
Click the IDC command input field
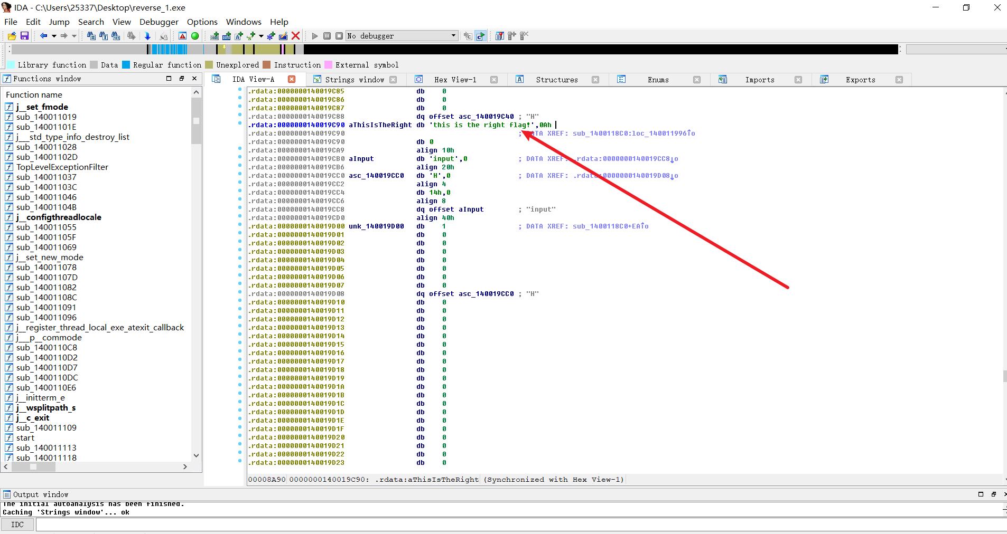(x=520, y=525)
